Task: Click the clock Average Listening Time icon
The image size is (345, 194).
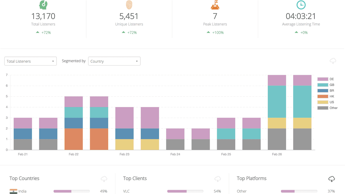Action: tap(301, 5)
